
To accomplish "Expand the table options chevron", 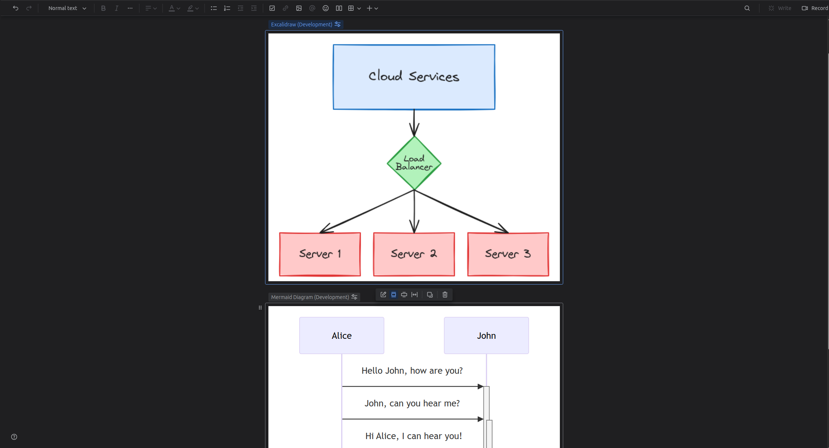I will (x=359, y=8).
